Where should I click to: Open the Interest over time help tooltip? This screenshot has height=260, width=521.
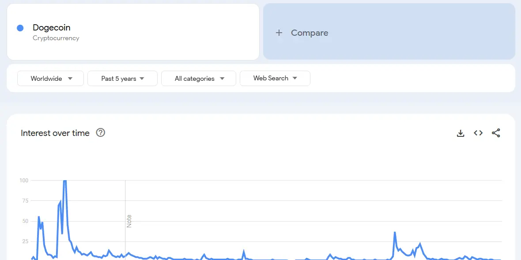(100, 132)
